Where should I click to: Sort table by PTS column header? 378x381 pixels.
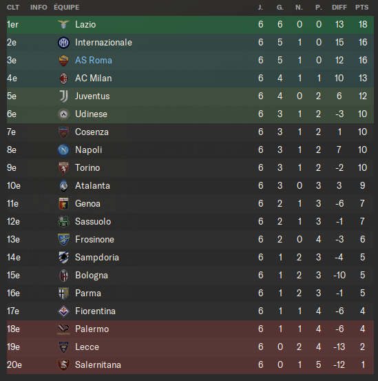(x=362, y=8)
